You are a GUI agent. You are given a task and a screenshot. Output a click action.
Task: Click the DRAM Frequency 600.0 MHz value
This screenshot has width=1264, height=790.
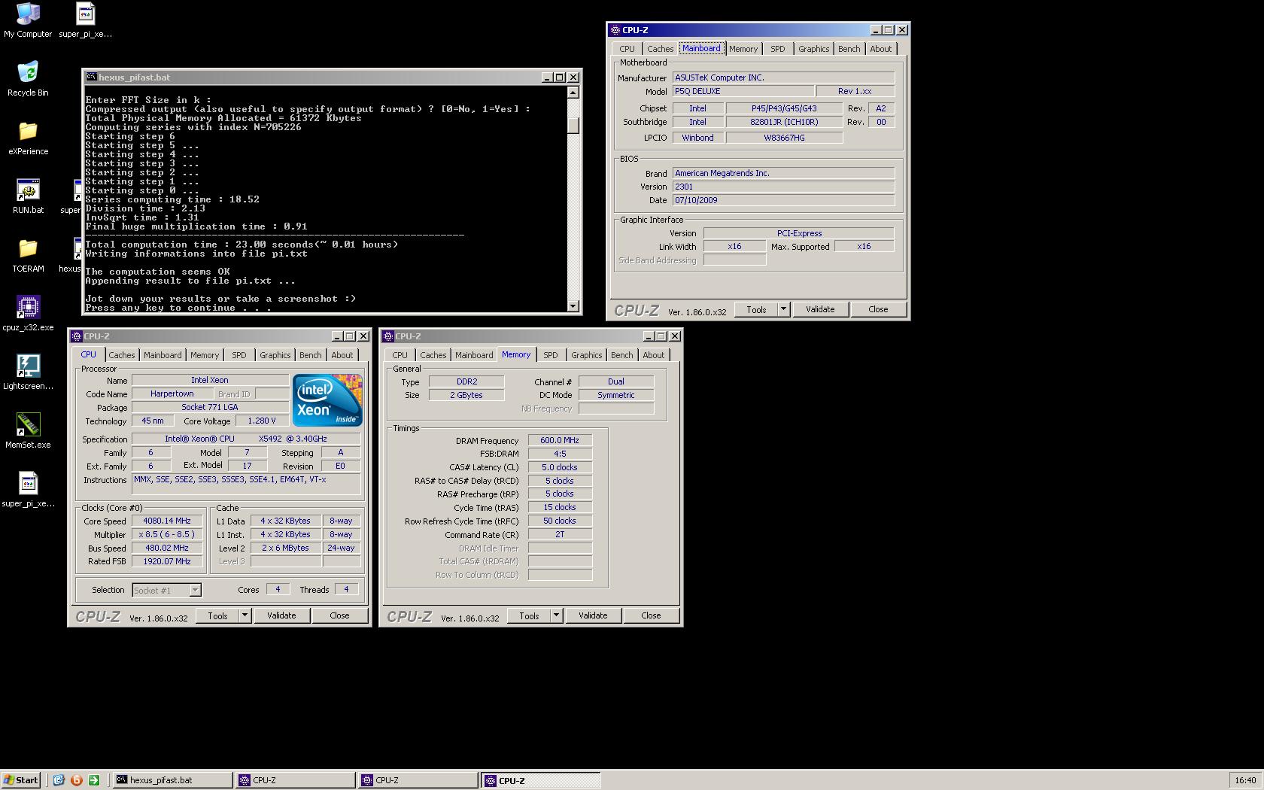click(560, 440)
